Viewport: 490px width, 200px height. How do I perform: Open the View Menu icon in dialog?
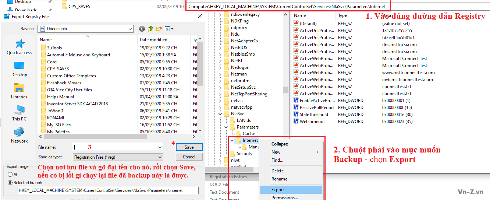(169, 29)
